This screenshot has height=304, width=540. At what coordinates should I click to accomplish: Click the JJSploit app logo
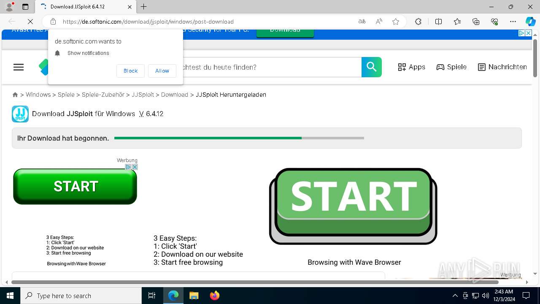[20, 114]
